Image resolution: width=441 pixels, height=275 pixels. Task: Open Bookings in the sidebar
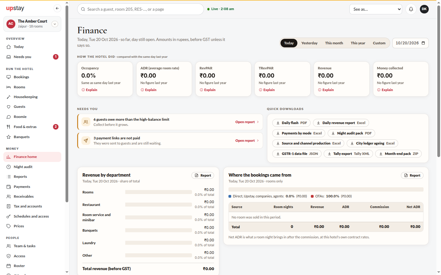point(32,77)
